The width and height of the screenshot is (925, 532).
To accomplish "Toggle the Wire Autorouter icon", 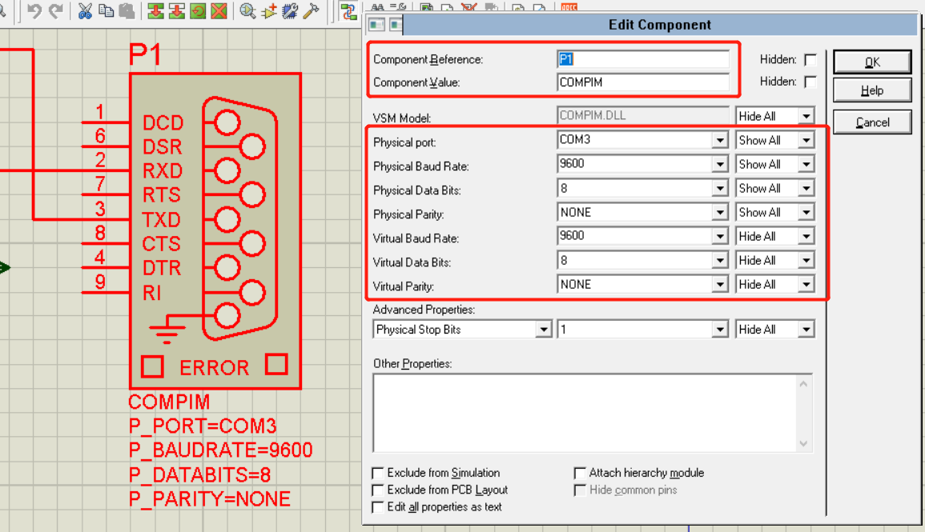I will pyautogui.click(x=348, y=11).
